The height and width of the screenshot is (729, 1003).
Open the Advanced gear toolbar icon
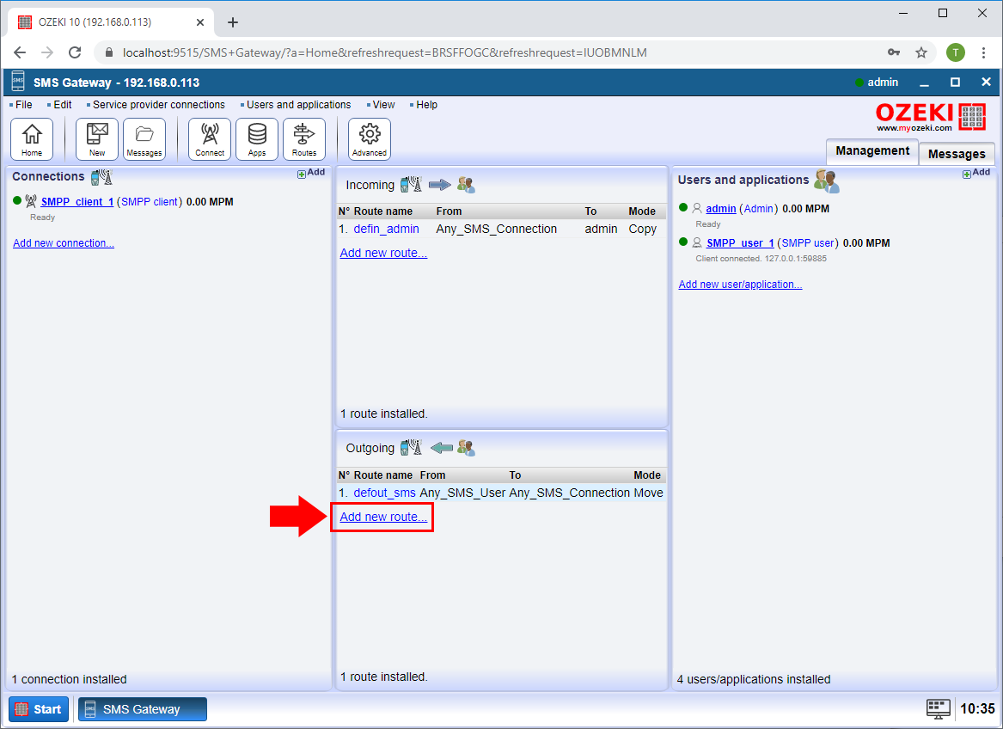pyautogui.click(x=370, y=139)
